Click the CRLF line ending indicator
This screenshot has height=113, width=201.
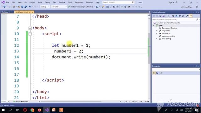(147, 101)
